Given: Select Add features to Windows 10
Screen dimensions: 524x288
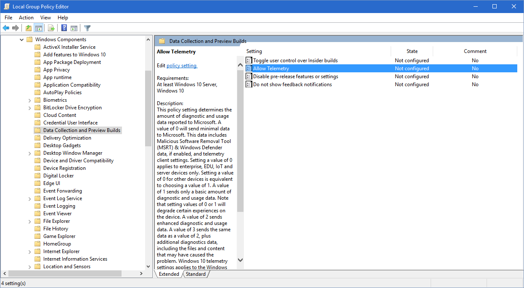Looking at the screenshot, I should tap(74, 55).
